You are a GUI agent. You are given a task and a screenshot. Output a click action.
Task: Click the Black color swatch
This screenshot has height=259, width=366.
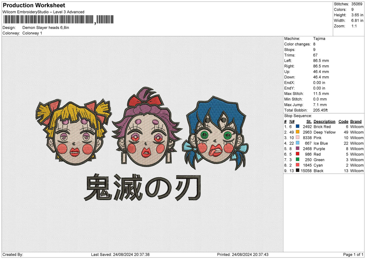(x=297, y=170)
